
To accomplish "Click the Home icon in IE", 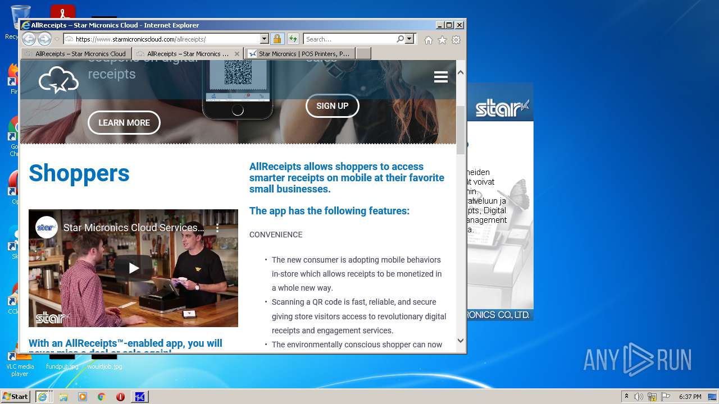I will point(429,40).
